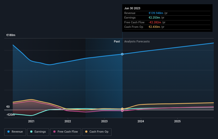The image size is (218, 139).
Task: Click the €180m y-axis label
Action: 11,35
